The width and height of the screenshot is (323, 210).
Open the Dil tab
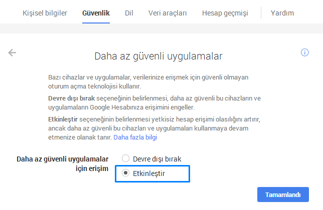129,12
